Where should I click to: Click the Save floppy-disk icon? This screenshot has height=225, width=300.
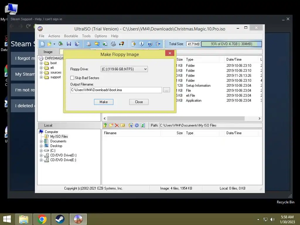coord(69,44)
